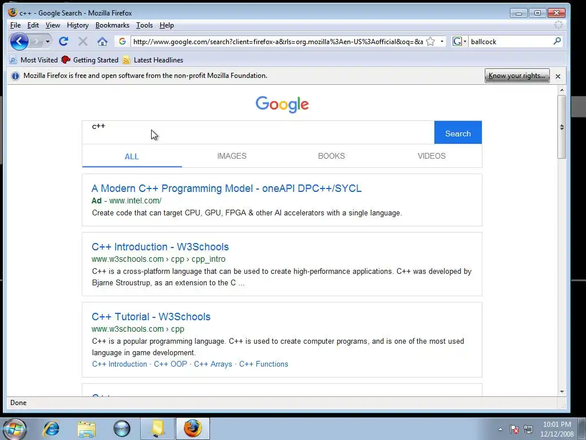586x440 pixels.
Task: Open the yellow sticky notes taskbar item
Action: (157, 429)
